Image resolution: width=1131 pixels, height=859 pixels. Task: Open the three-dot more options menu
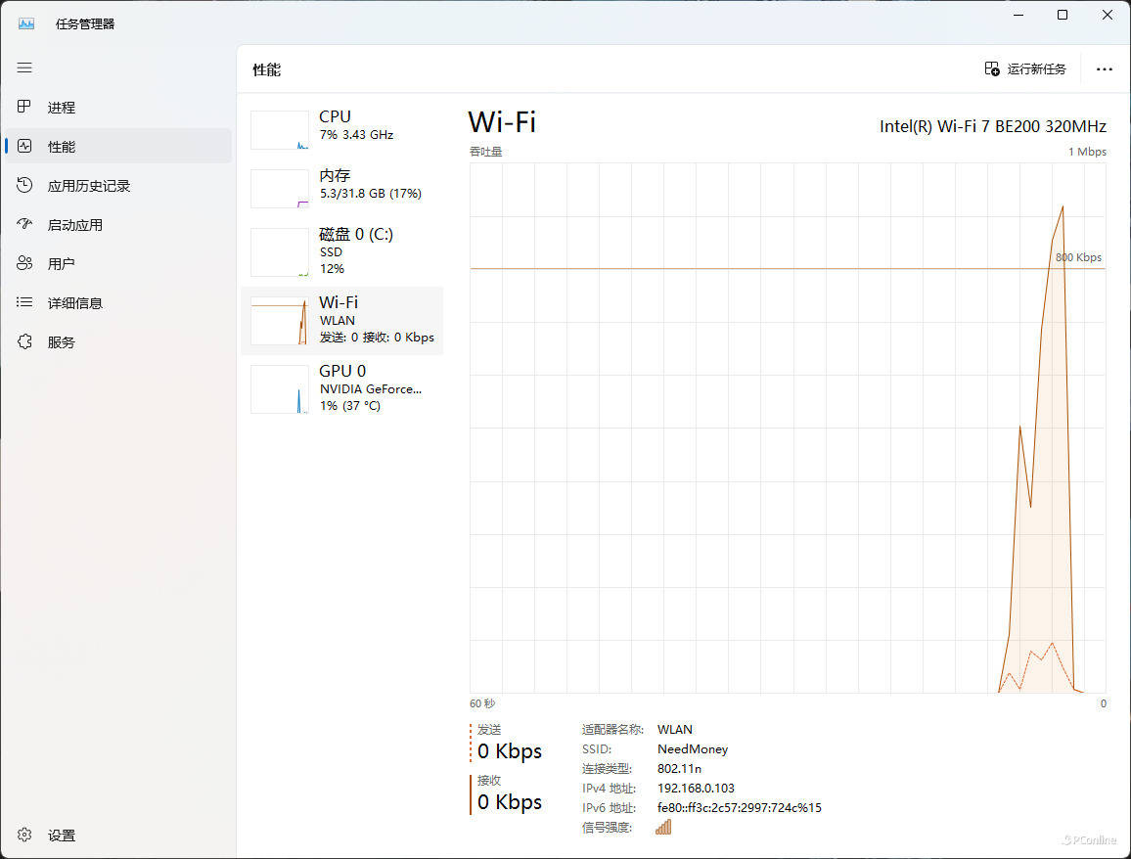1105,69
